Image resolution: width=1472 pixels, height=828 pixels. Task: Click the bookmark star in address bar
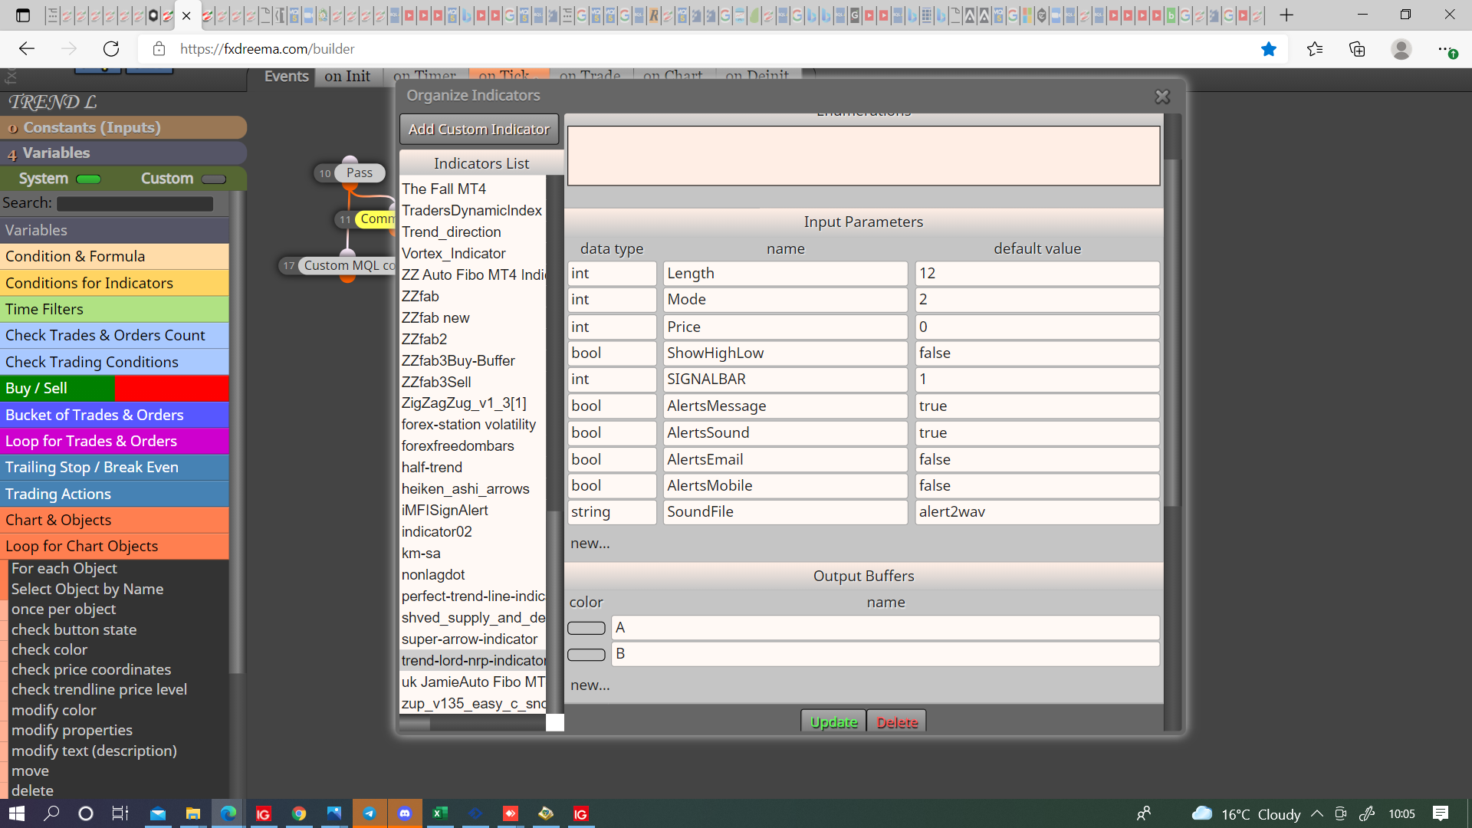coord(1269,49)
